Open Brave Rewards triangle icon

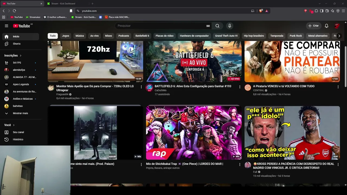click(267, 11)
